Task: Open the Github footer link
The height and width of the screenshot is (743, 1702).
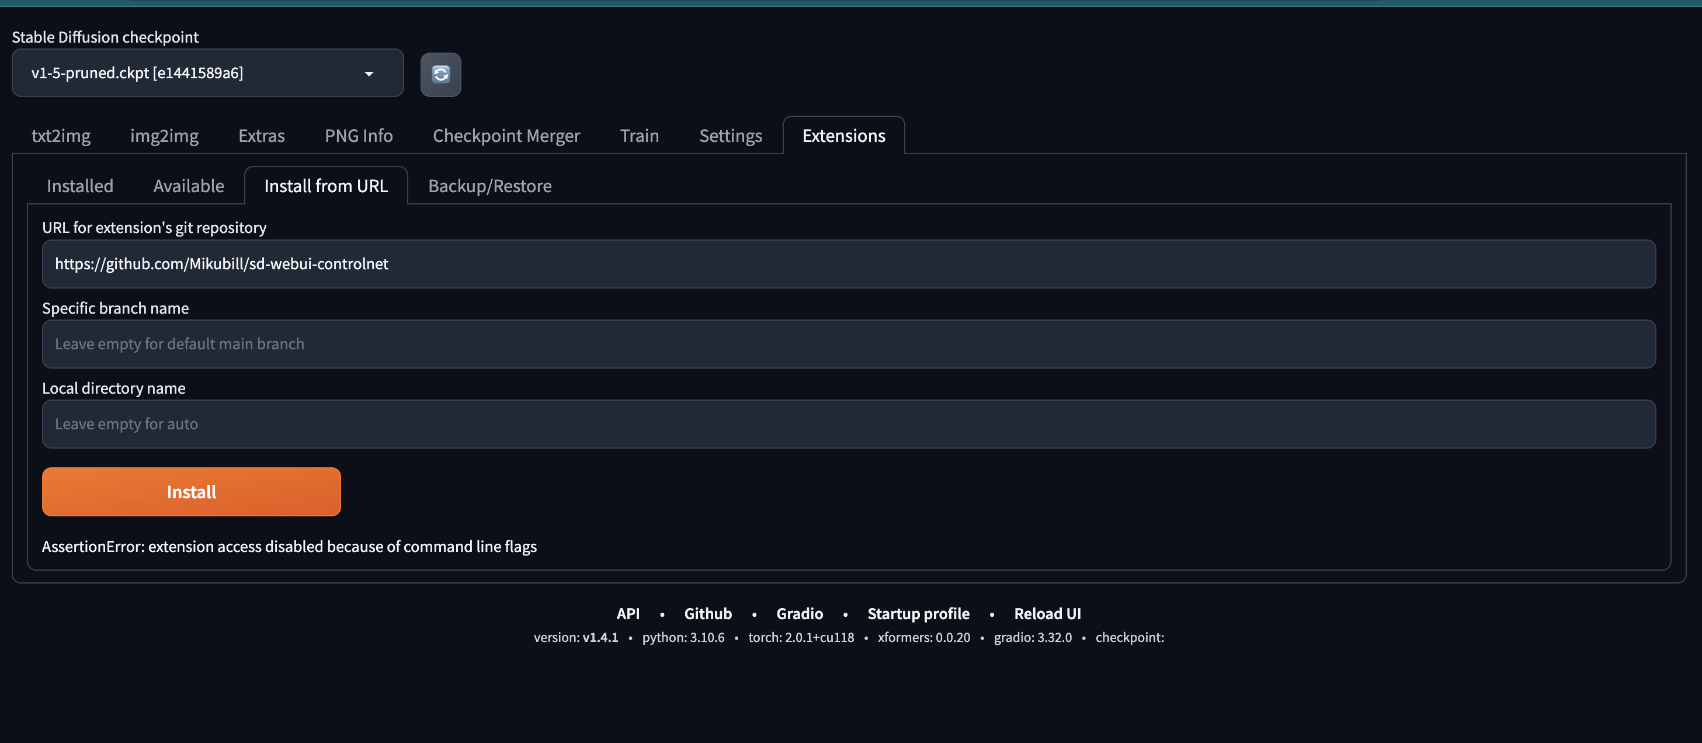Action: 708,613
